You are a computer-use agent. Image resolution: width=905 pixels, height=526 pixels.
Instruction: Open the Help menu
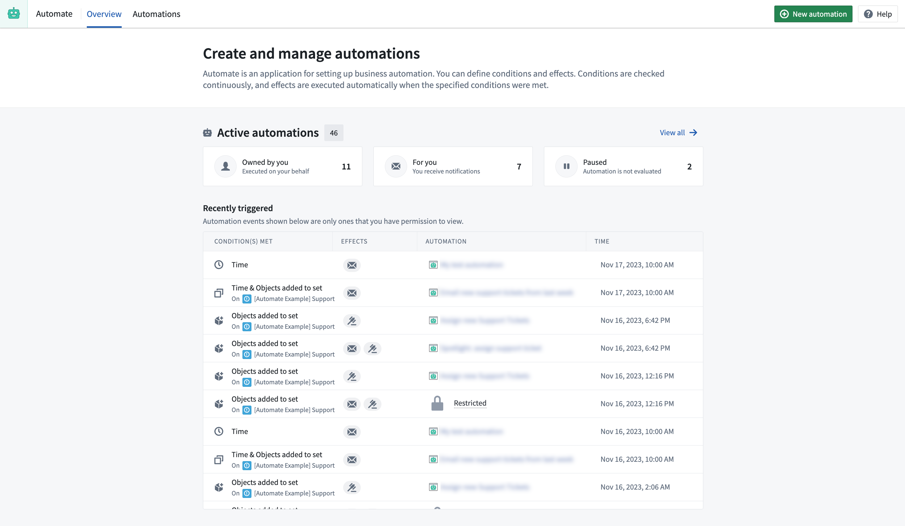tap(877, 14)
